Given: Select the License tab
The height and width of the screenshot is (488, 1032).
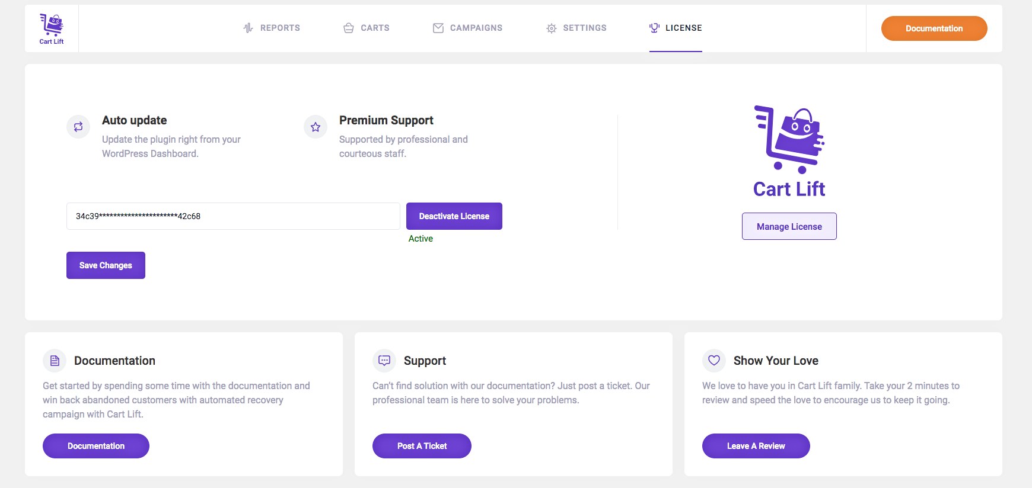Looking at the screenshot, I should point(676,28).
